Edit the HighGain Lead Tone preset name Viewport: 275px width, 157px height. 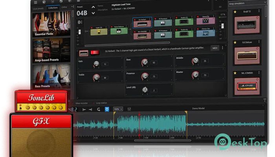121,5
